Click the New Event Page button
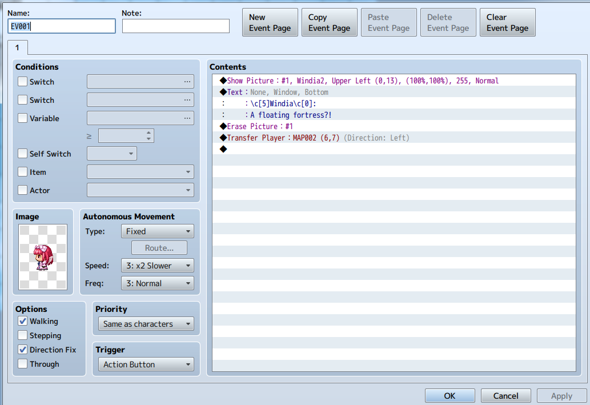This screenshot has height=405, width=590. pyautogui.click(x=270, y=23)
